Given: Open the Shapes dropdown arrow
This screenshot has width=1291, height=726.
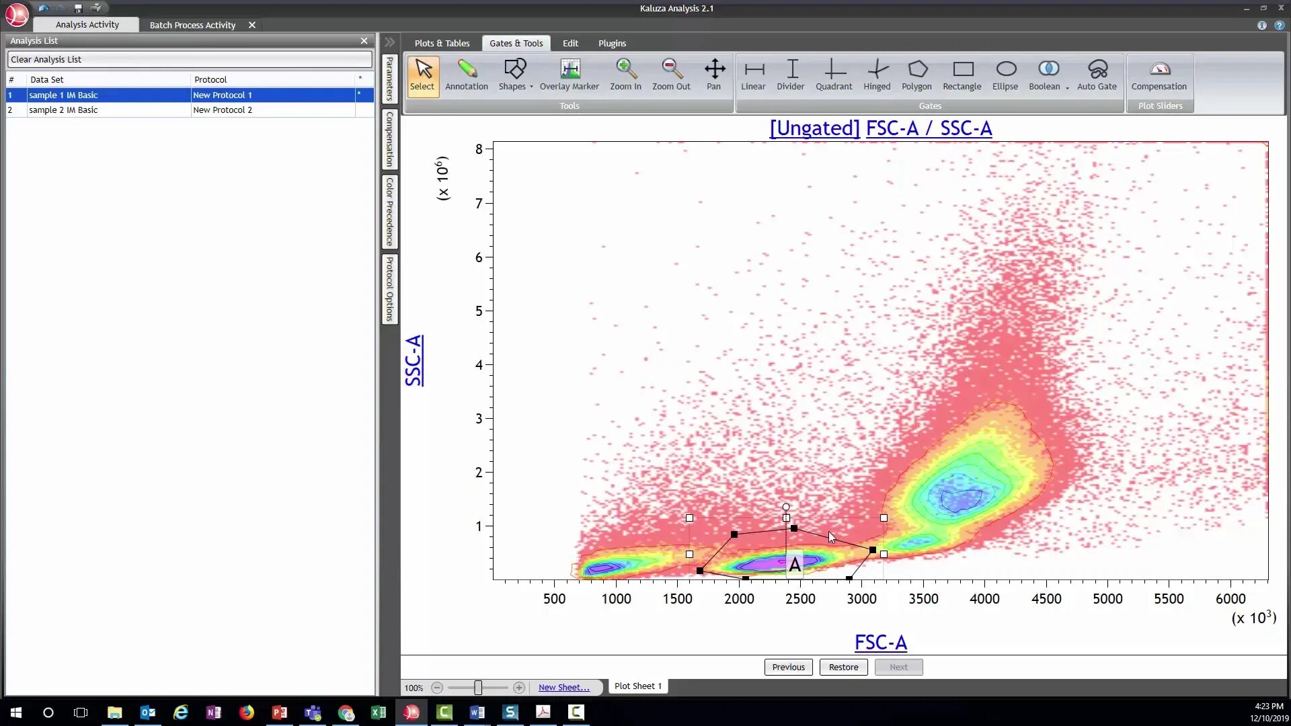Looking at the screenshot, I should click(531, 87).
